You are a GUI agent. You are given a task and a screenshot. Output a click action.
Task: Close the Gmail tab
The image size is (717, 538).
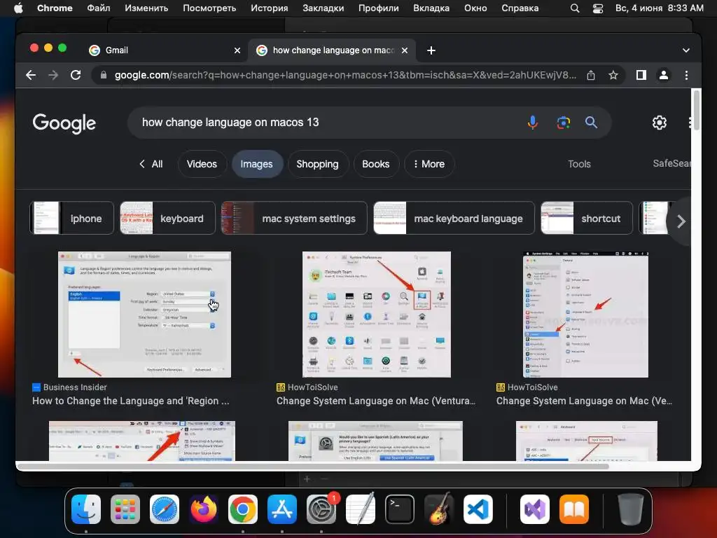(x=237, y=50)
